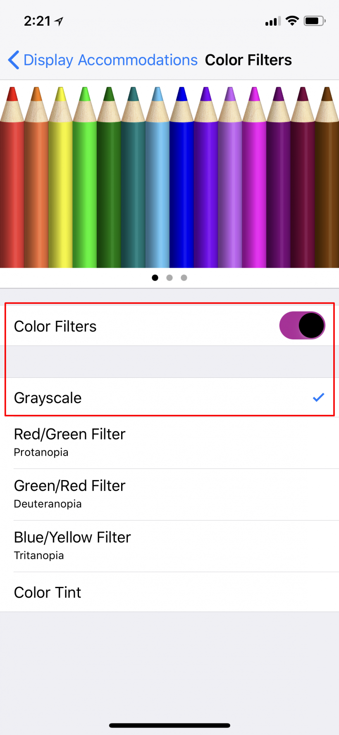Select the Color Tint option

(169, 592)
